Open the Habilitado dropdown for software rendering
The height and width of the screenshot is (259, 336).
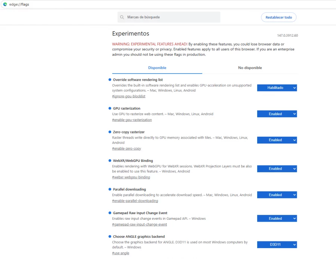tap(277, 88)
